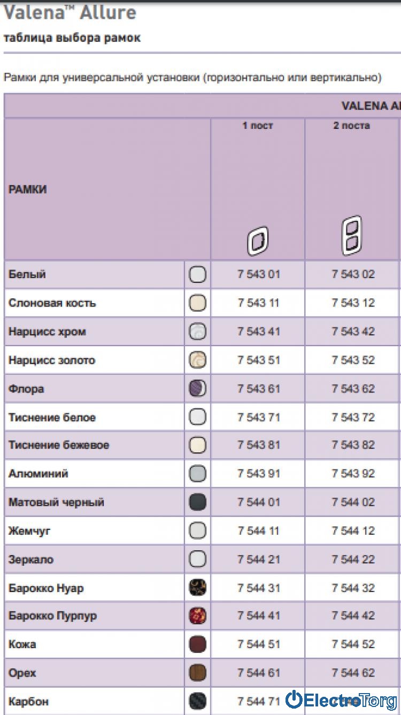Click the Карбон texture swatch
401x715 pixels.
coord(198,701)
